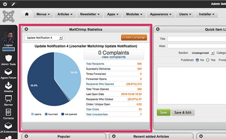226x139 pixels.
Task: Click the Joomla logo icon
Action: pos(9,16)
